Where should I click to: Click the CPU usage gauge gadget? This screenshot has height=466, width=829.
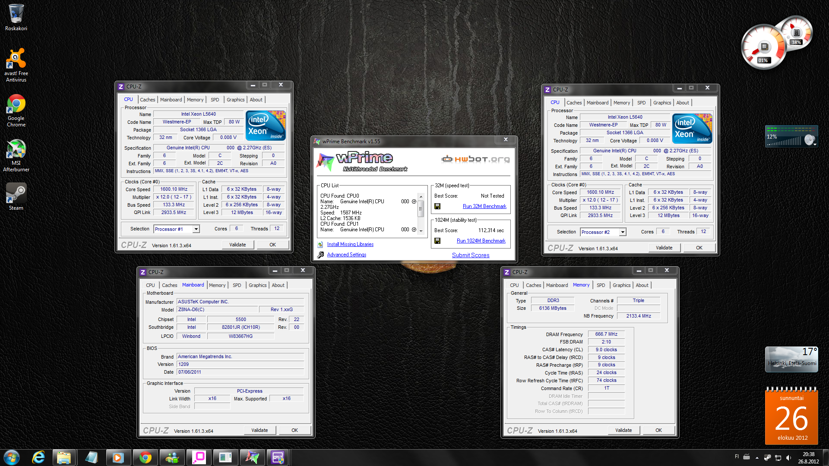tap(763, 47)
